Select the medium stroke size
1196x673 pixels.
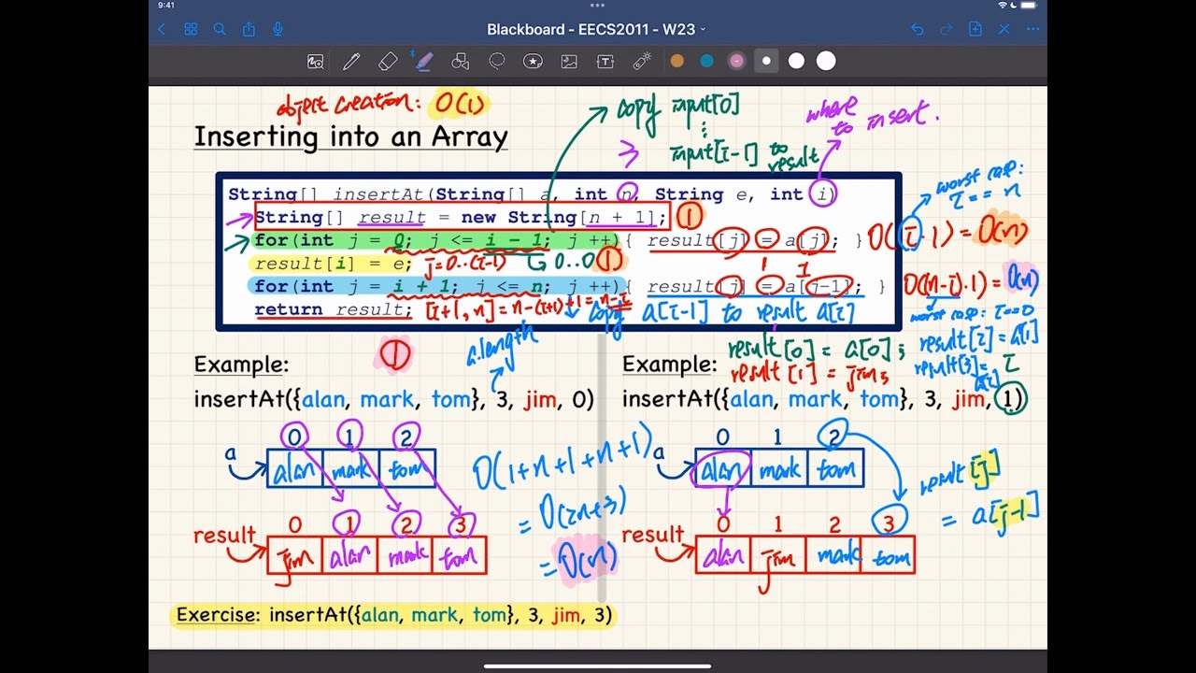796,62
